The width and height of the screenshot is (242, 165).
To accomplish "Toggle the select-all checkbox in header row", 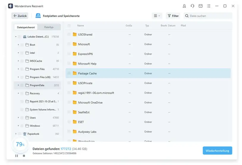I will click(x=69, y=26).
